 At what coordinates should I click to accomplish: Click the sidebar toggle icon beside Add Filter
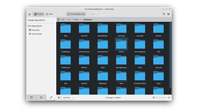tap(59, 98)
